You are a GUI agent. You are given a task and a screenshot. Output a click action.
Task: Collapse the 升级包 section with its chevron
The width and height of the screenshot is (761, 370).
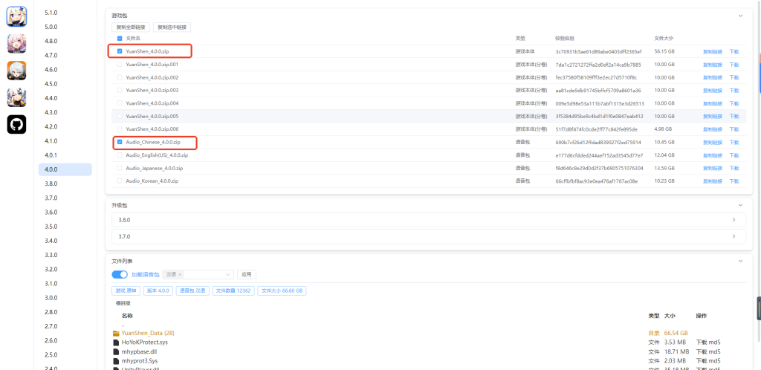(741, 205)
